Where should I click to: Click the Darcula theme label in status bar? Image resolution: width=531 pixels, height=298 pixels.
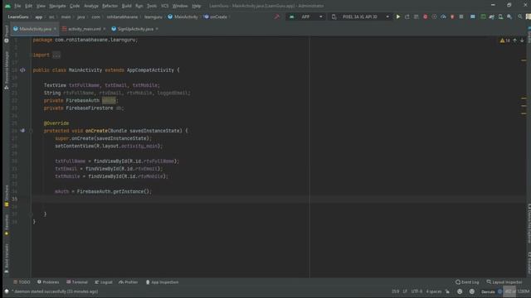click(488, 291)
